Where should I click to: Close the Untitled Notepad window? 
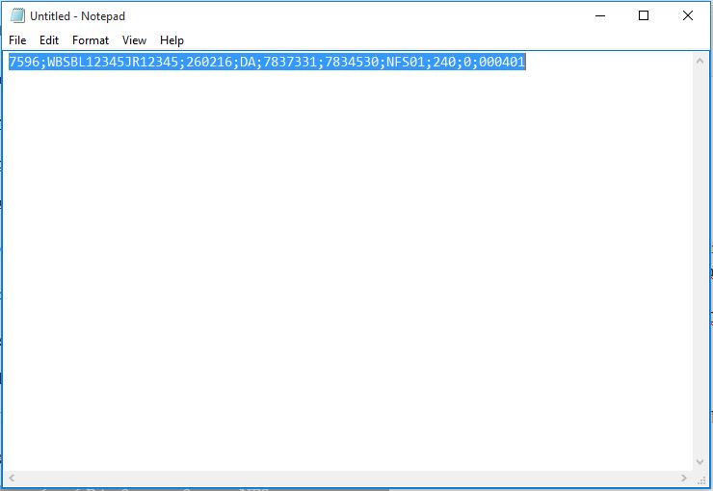click(688, 16)
